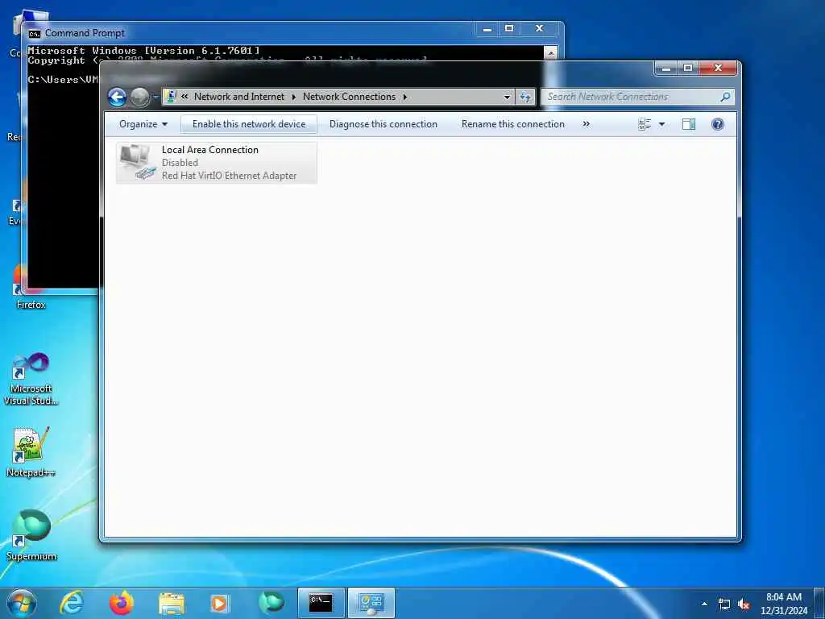Image resolution: width=825 pixels, height=619 pixels.
Task: Open Windows Media Player from taskbar
Action: click(x=219, y=603)
